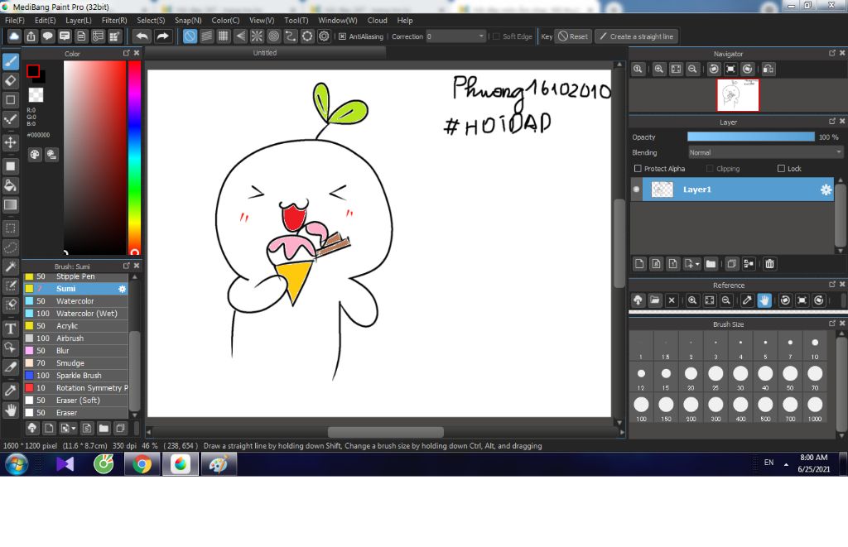The image size is (848, 547).
Task: Undock the Navigator panel
Action: (x=832, y=53)
